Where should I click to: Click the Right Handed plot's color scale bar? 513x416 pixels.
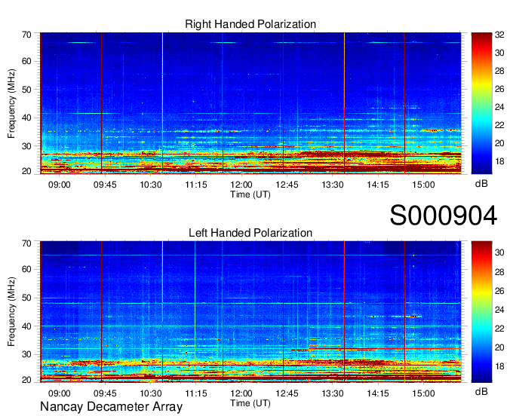tap(481, 103)
